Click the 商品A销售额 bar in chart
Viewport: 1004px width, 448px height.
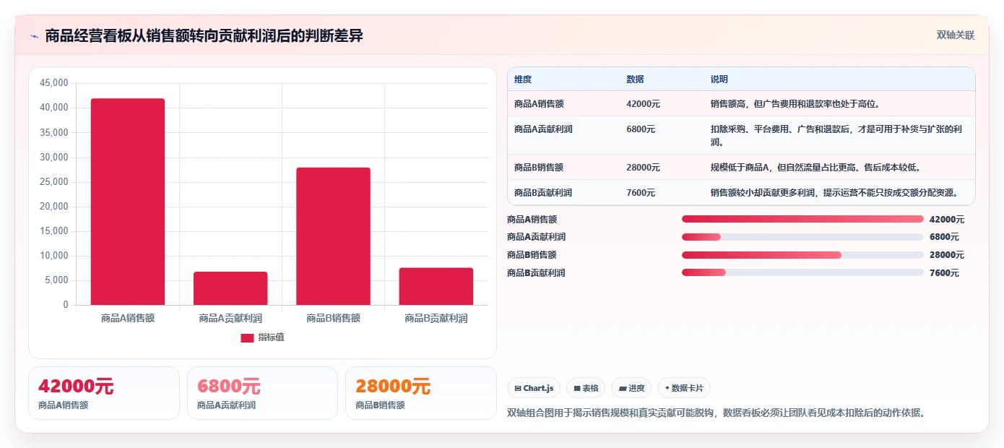click(128, 202)
